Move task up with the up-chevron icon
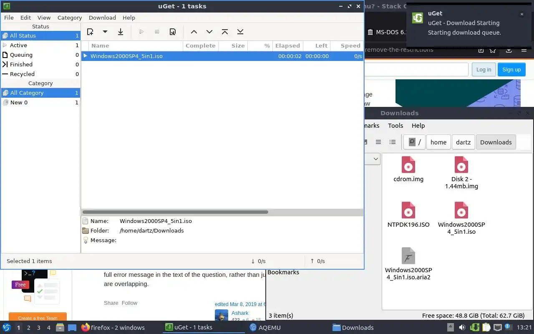 194,32
